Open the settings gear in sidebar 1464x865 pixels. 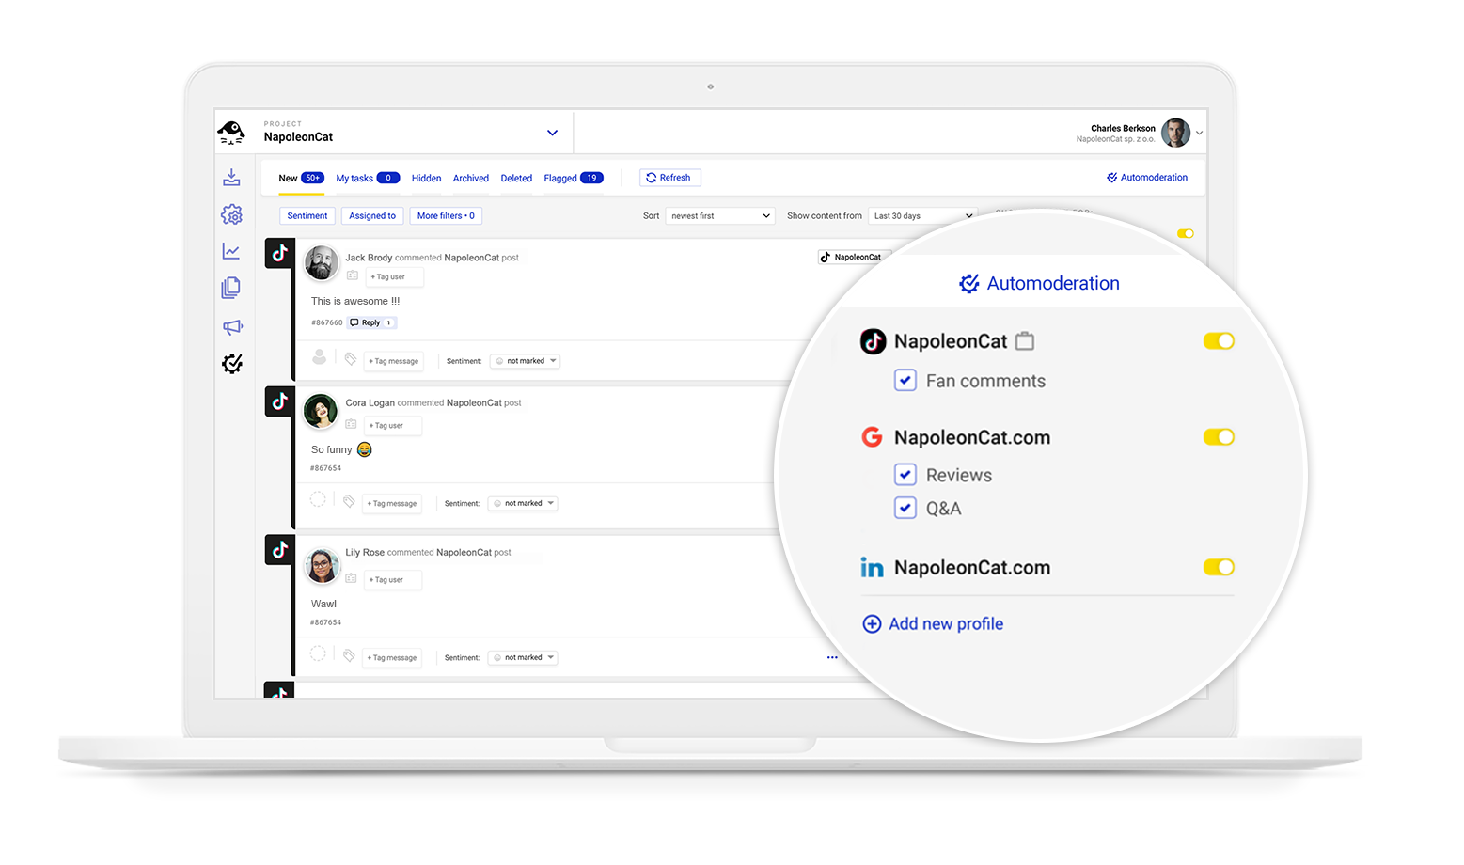[x=231, y=214]
